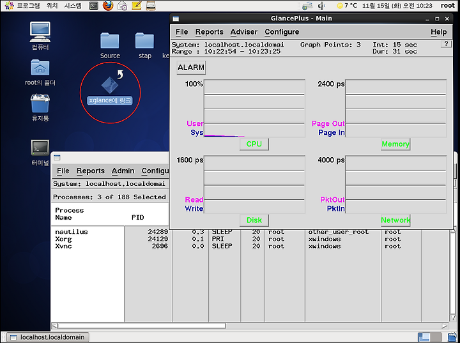The height and width of the screenshot is (343, 460).
Task: Click localhost.localdomain taskbar button
Action: pos(48,337)
